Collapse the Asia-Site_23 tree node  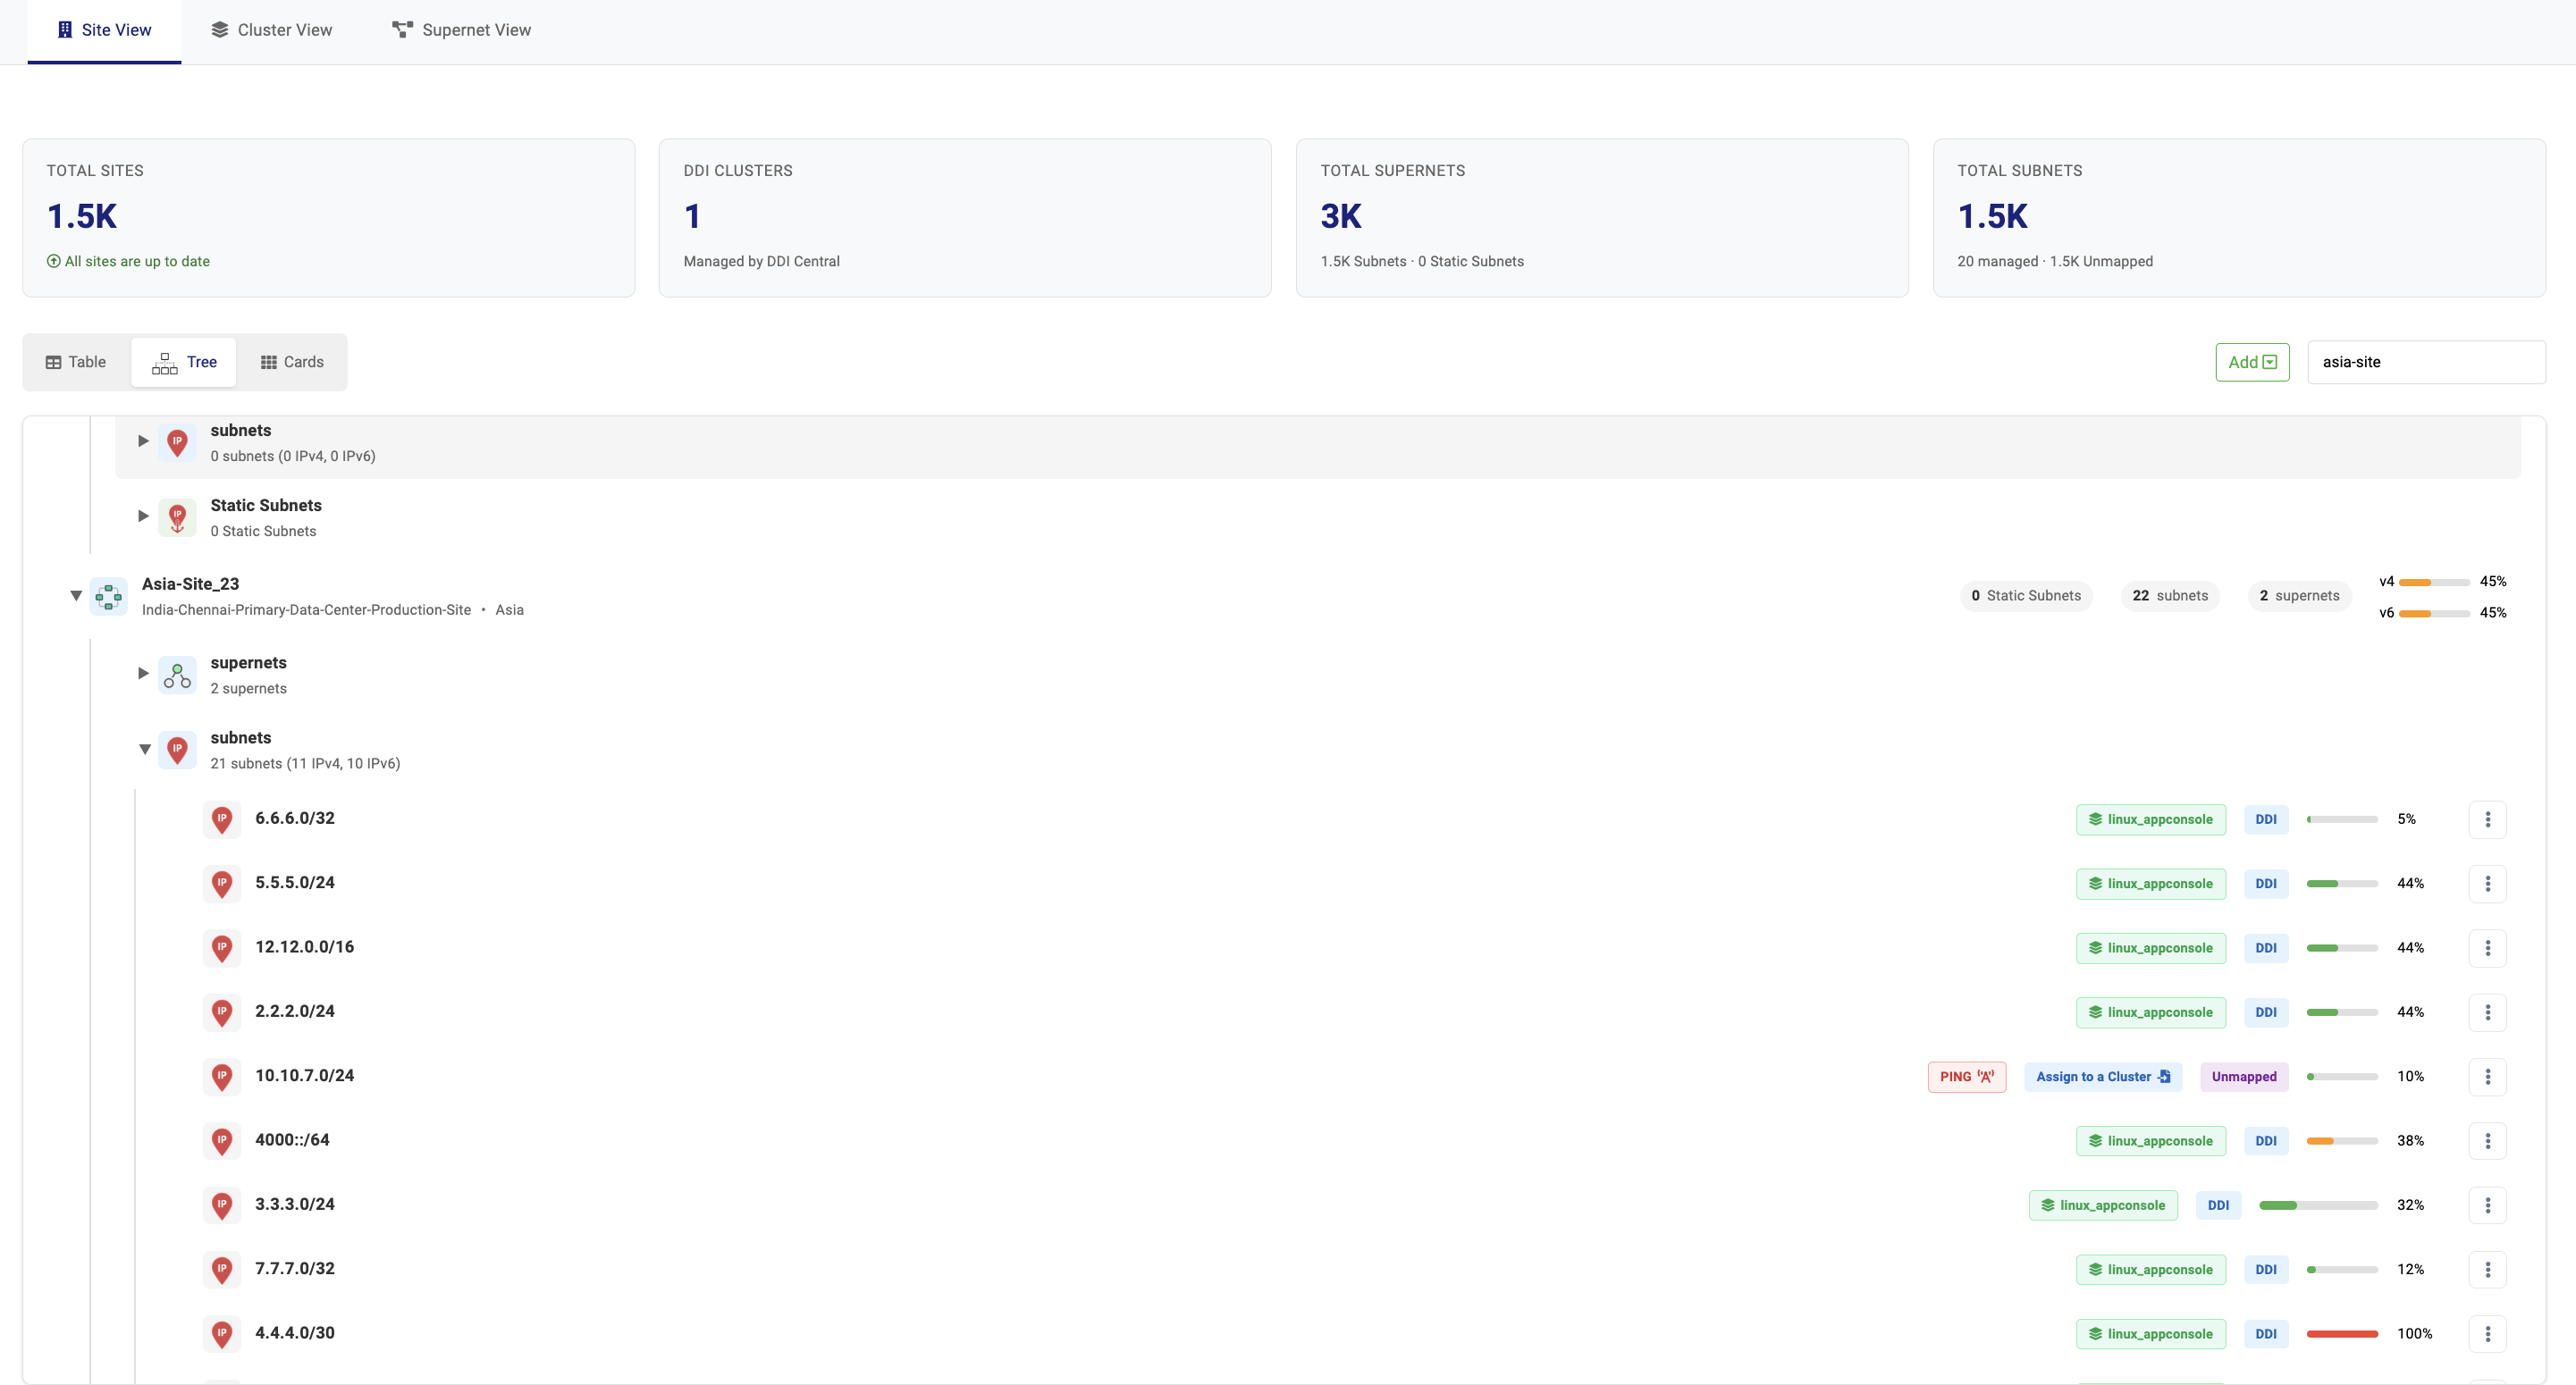pos(76,595)
